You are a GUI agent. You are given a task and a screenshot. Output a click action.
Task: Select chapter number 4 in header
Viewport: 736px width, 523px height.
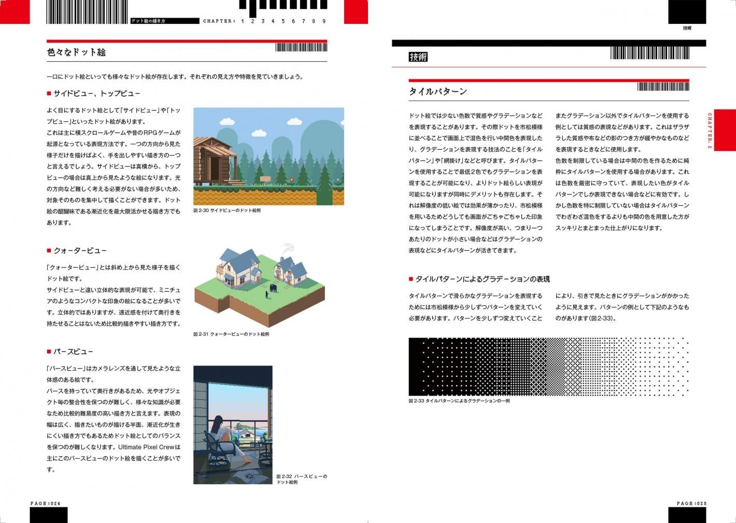coord(273,21)
